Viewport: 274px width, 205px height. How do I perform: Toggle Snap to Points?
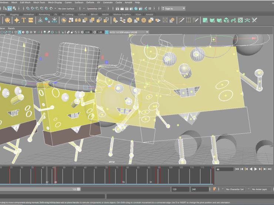click(37, 8)
